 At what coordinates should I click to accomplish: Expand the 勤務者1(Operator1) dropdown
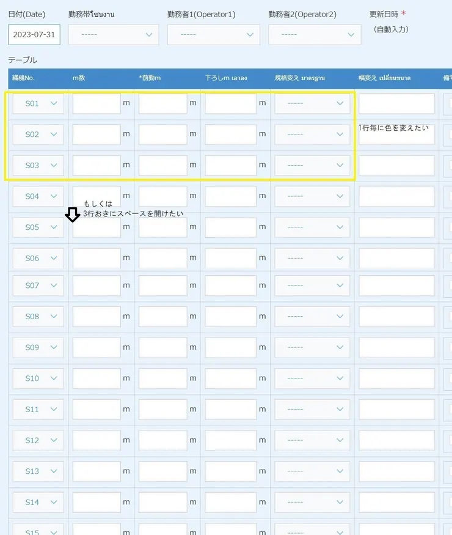pyautogui.click(x=214, y=35)
